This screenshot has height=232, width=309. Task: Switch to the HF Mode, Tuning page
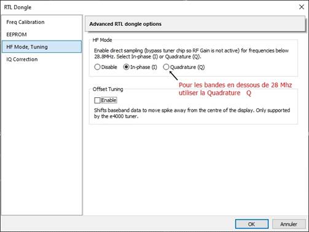coord(42,47)
